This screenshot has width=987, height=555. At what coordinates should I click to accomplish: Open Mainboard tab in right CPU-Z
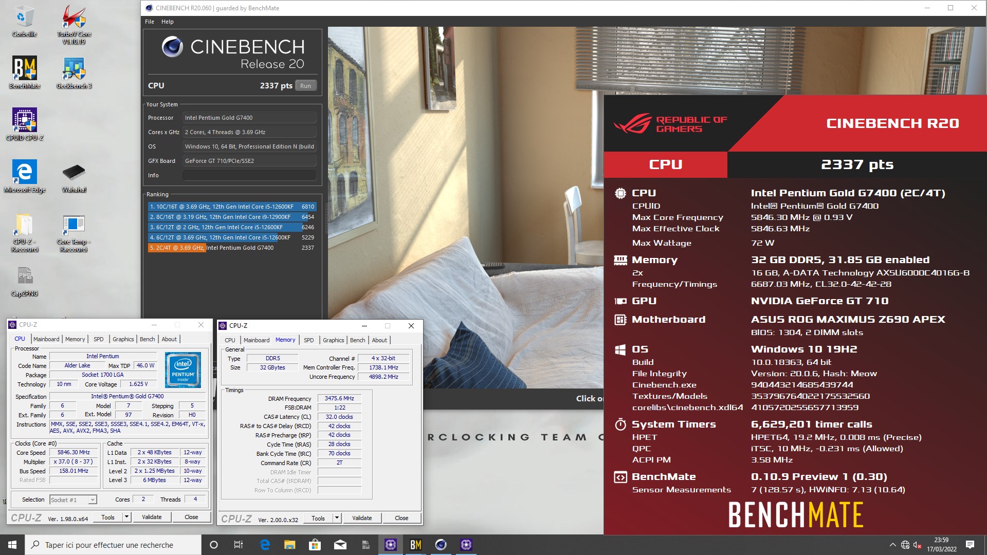coord(257,340)
